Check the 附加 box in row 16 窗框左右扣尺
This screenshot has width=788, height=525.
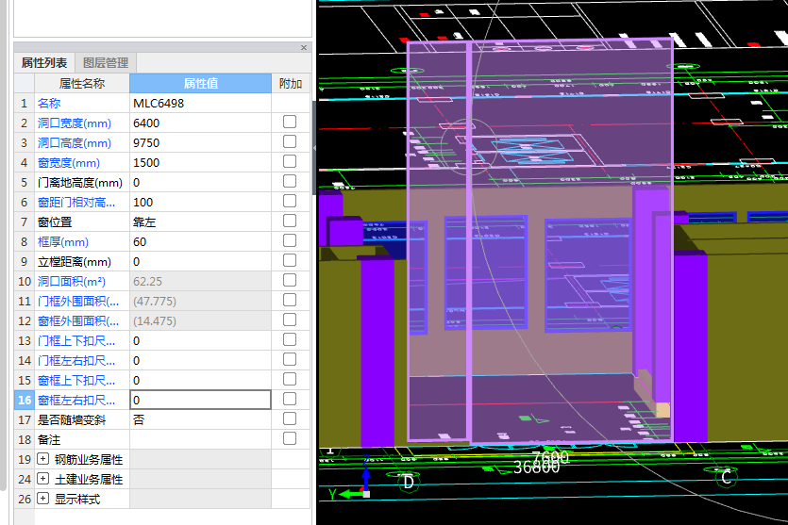pyautogui.click(x=290, y=399)
